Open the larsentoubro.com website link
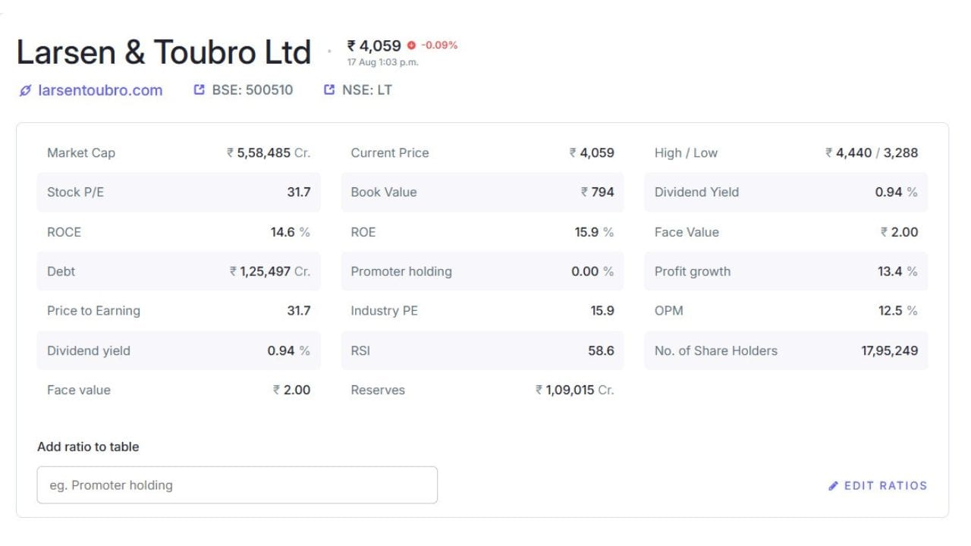The height and width of the screenshot is (546, 971). click(x=91, y=90)
